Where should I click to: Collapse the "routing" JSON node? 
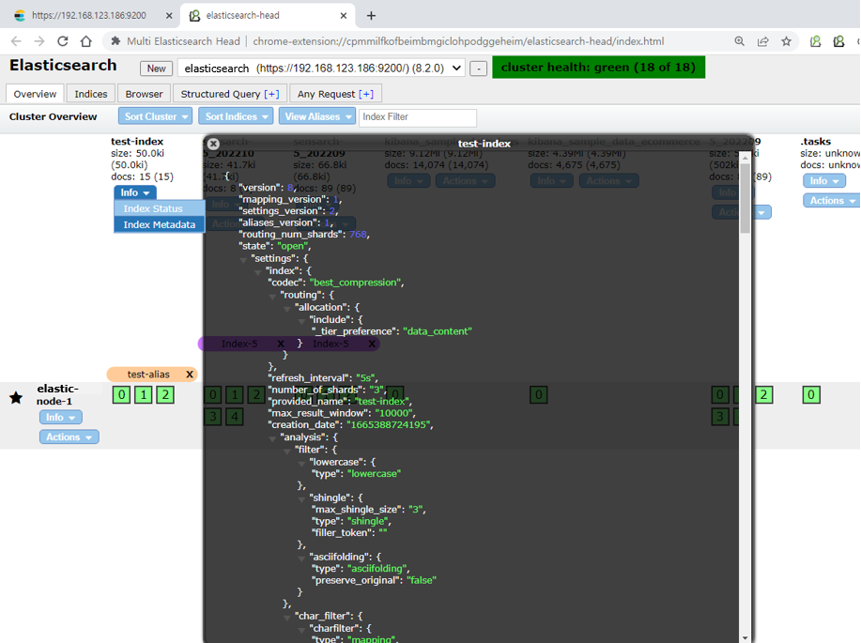(272, 297)
